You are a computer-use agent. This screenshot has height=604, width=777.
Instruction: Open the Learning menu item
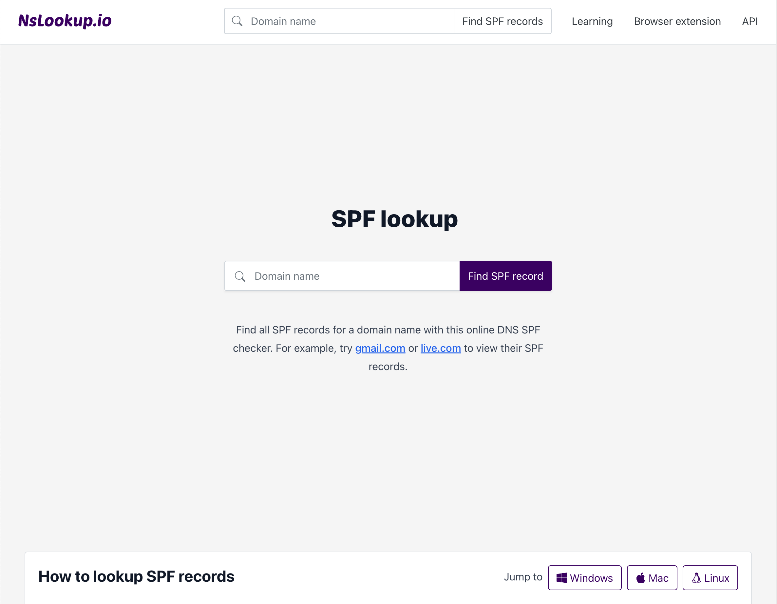tap(592, 21)
